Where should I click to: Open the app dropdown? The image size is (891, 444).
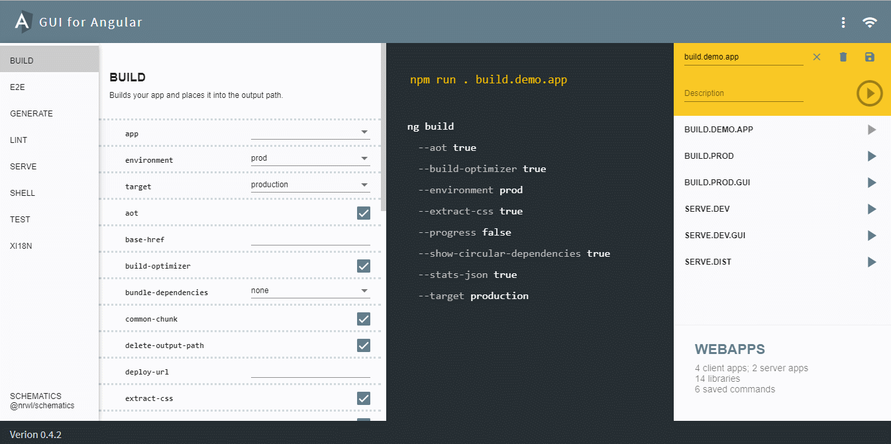pyautogui.click(x=311, y=132)
